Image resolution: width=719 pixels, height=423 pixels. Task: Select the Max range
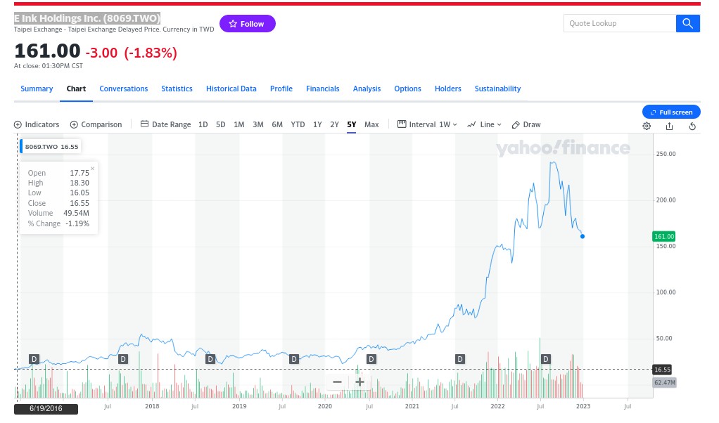[371, 124]
